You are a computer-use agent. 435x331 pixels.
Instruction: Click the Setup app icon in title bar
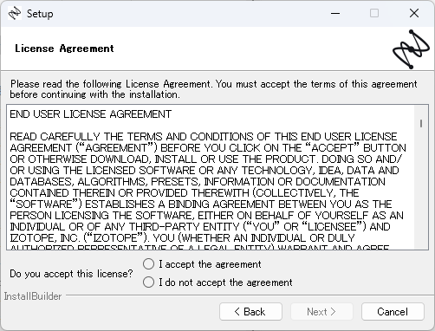tap(15, 13)
